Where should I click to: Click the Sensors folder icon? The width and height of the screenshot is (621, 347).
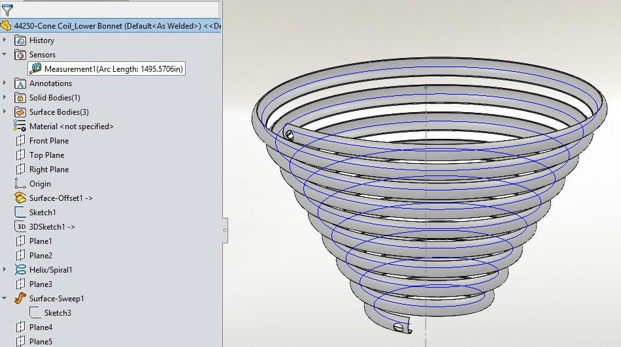point(20,55)
